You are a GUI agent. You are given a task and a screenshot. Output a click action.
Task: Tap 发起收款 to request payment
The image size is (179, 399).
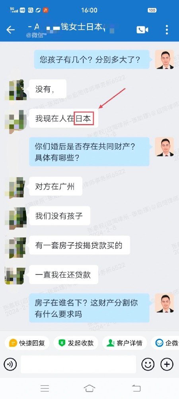tap(76, 343)
